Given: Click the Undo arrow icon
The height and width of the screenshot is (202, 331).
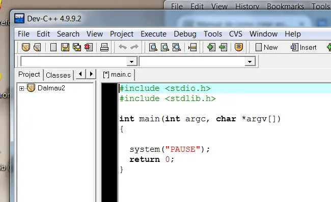Looking at the screenshot, I should (x=123, y=47).
